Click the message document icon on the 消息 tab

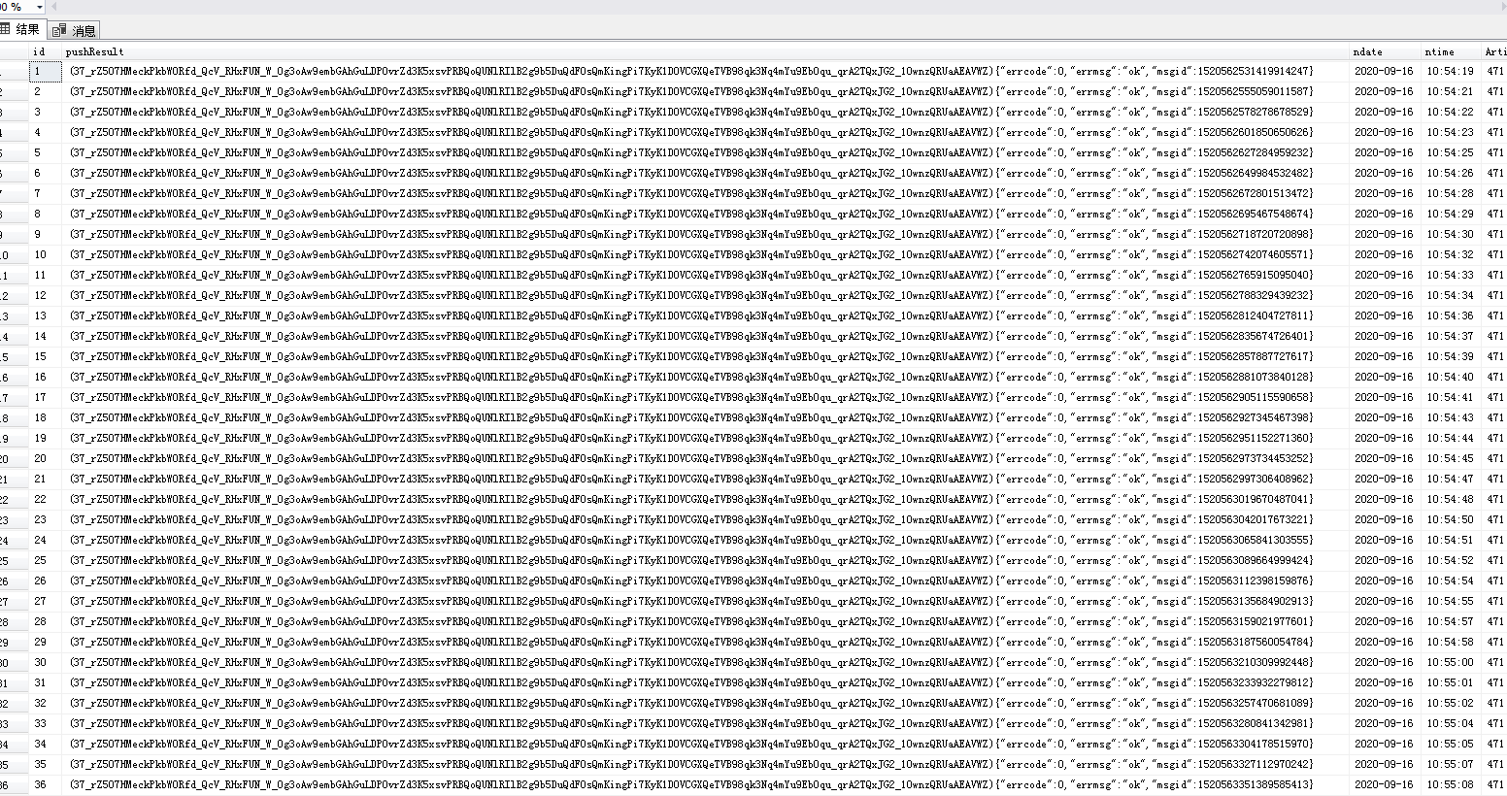pos(59,31)
